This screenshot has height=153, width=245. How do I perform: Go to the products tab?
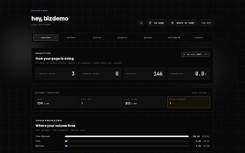coord(122,37)
